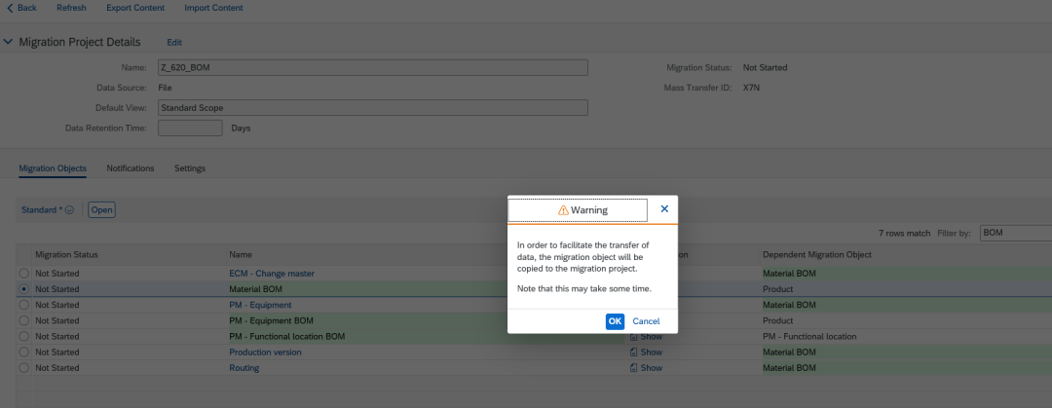Open ECM - Change master link
1052x408 pixels.
272,274
